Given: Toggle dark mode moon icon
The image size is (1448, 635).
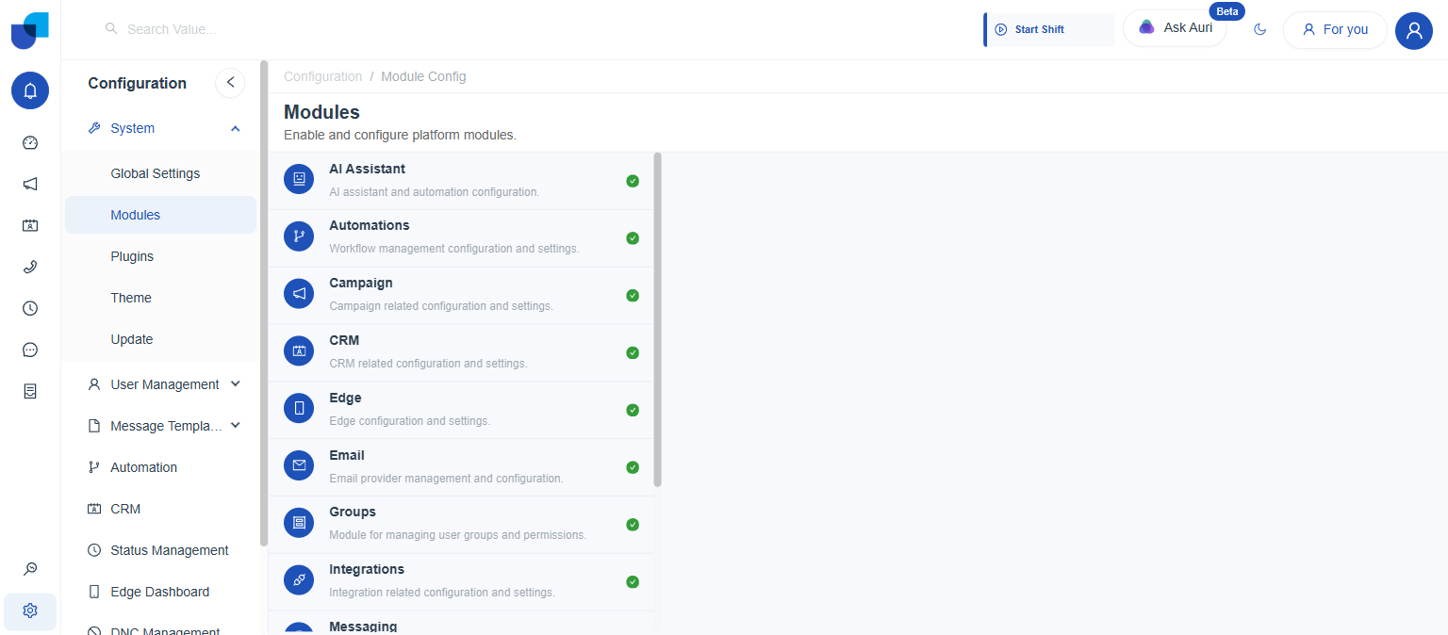Looking at the screenshot, I should pyautogui.click(x=1259, y=29).
